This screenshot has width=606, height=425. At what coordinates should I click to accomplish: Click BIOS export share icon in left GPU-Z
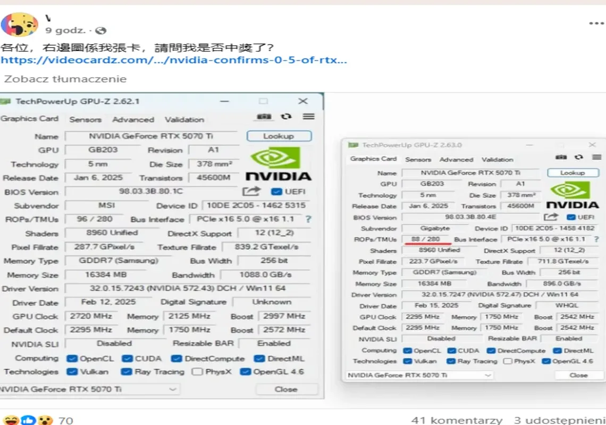pos(251,191)
